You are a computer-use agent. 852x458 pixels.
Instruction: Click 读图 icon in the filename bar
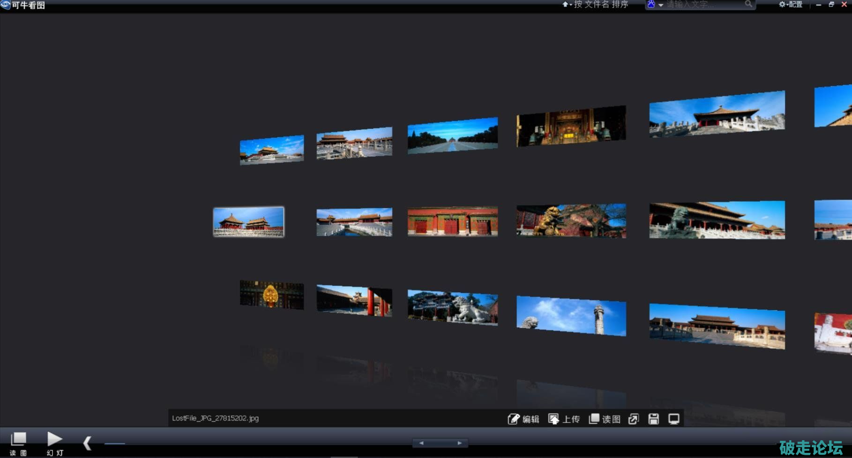coord(594,419)
